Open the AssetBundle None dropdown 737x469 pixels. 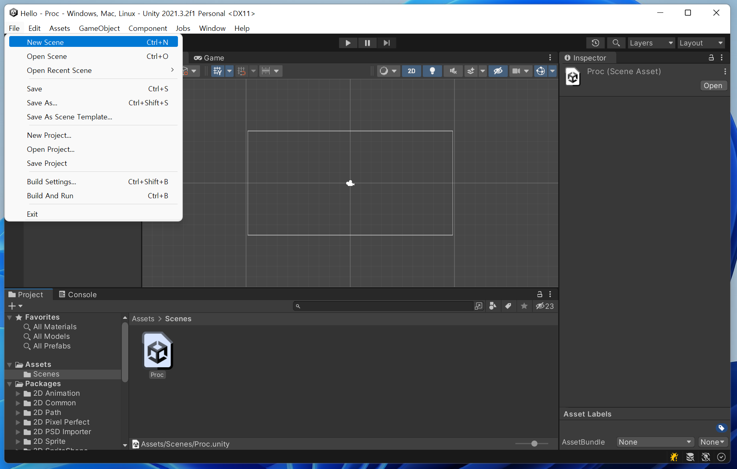tap(655, 442)
